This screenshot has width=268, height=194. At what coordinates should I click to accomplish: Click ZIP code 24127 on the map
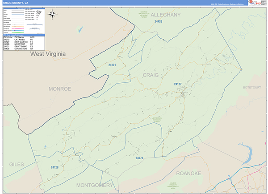[178, 84]
